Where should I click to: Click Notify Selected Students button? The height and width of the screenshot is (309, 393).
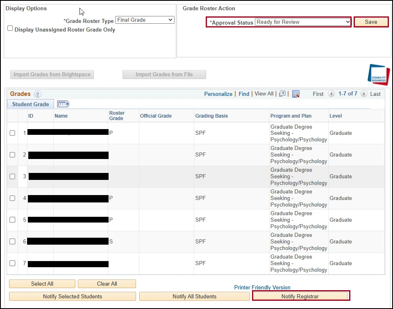[x=73, y=296]
